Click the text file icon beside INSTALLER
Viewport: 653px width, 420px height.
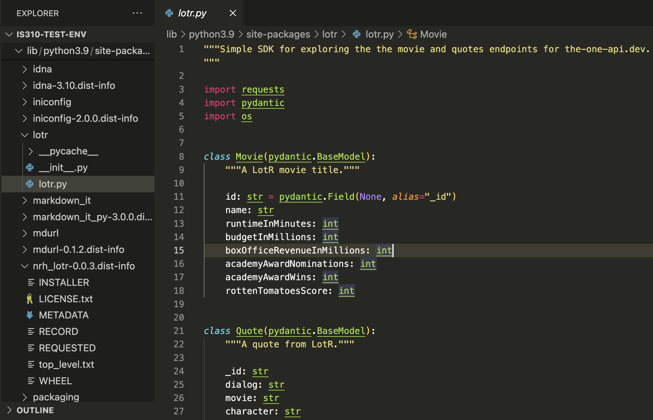[31, 282]
